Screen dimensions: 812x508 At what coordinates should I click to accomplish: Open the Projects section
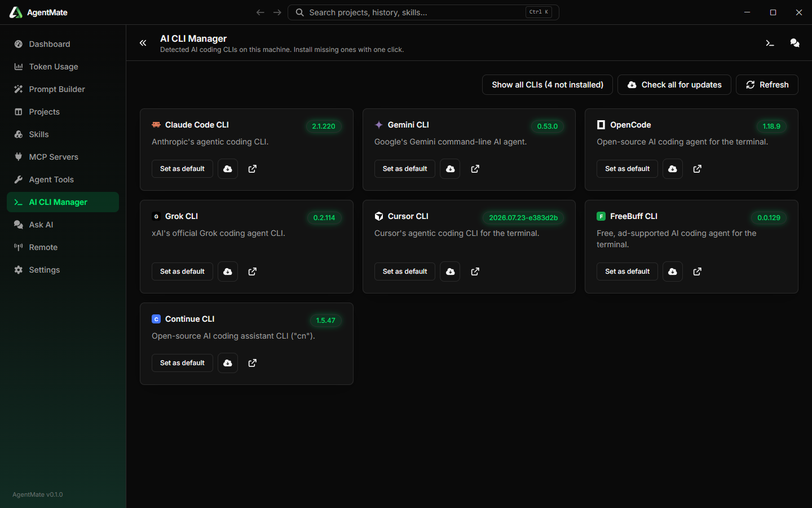(63, 112)
